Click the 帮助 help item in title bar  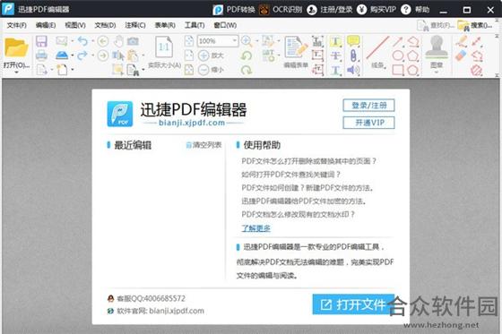point(415,10)
